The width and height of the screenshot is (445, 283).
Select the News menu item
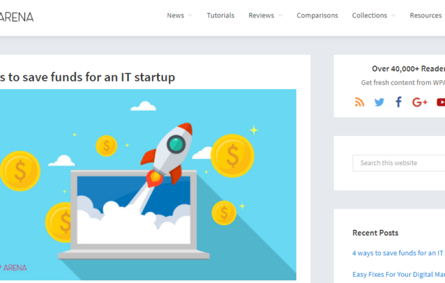coord(175,15)
